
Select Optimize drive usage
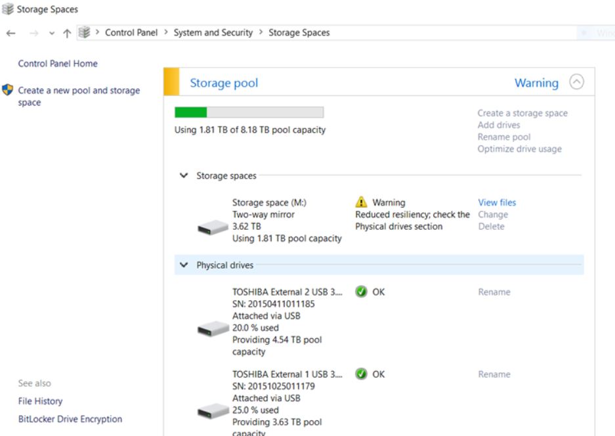[520, 148]
